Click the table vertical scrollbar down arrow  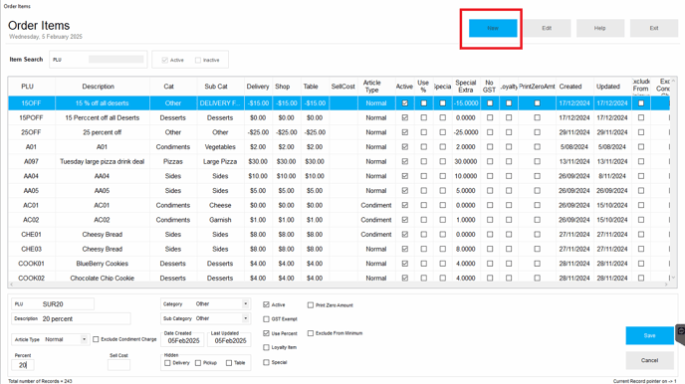pos(673,278)
